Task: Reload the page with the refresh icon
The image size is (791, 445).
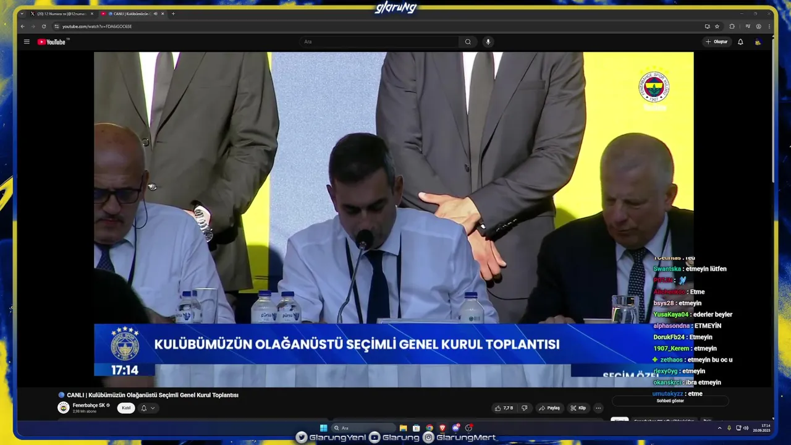Action: tap(44, 27)
